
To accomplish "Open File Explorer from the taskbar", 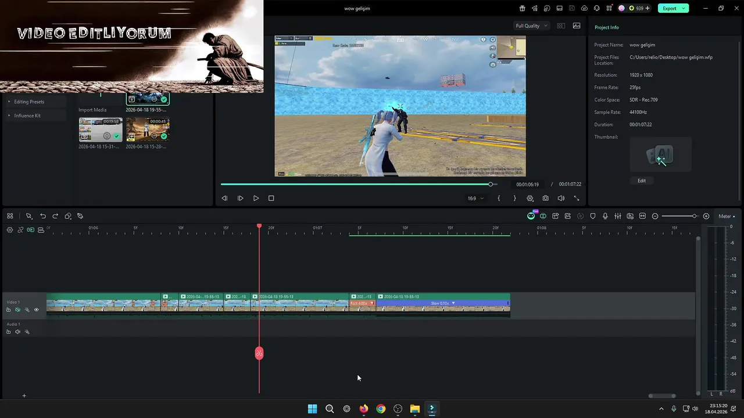I will click(x=414, y=409).
